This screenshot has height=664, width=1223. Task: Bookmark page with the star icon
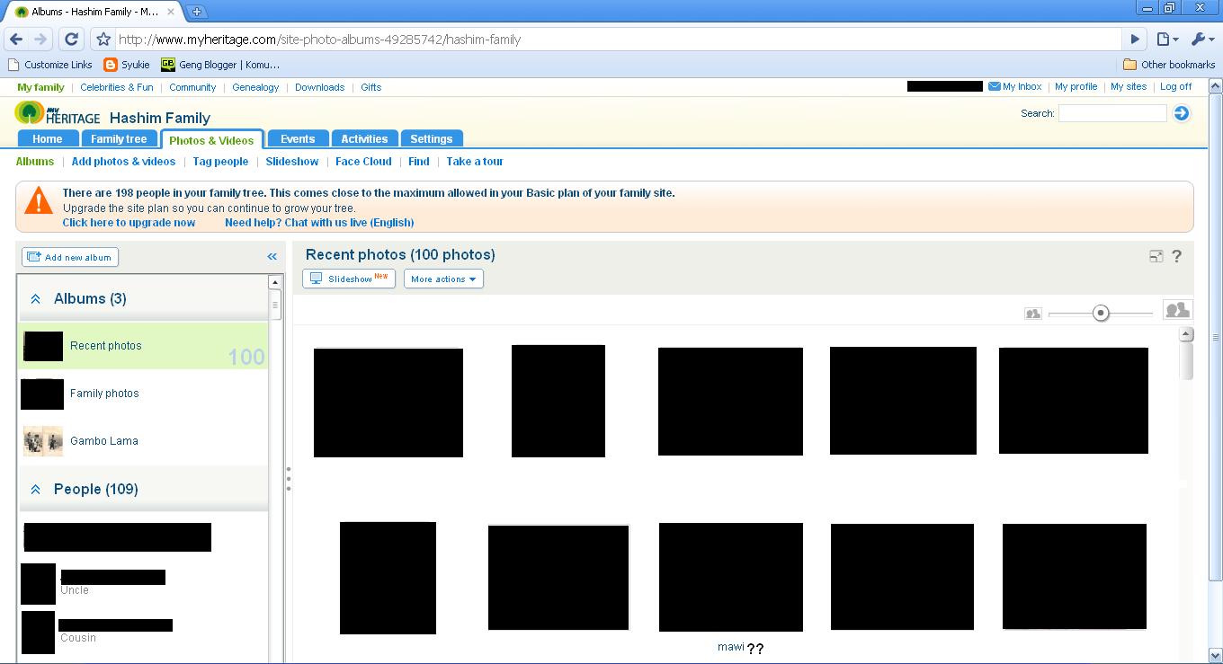[103, 39]
